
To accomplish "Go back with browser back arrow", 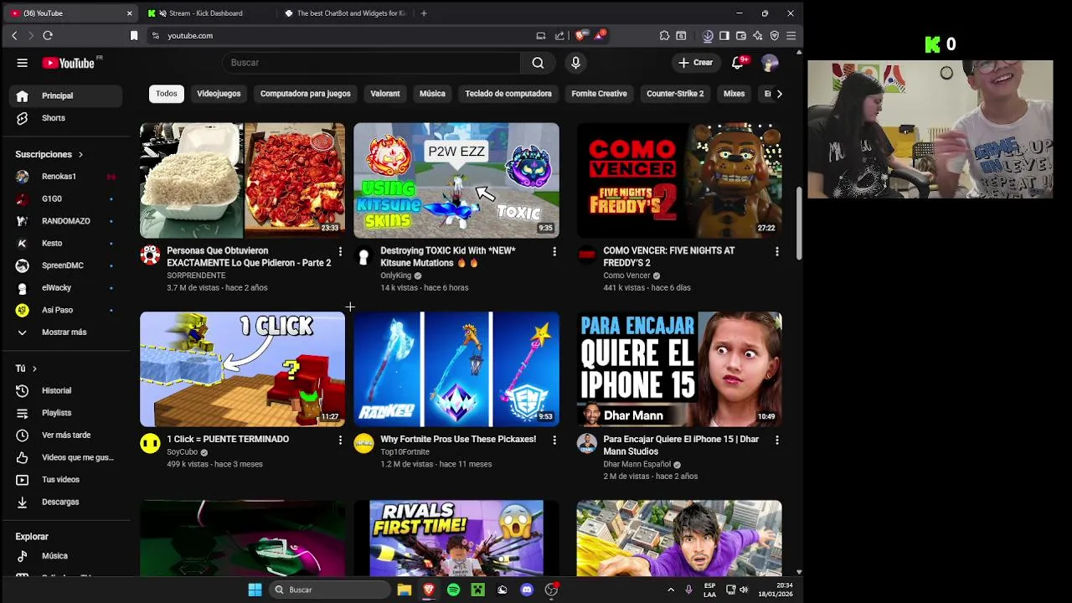I will [14, 35].
